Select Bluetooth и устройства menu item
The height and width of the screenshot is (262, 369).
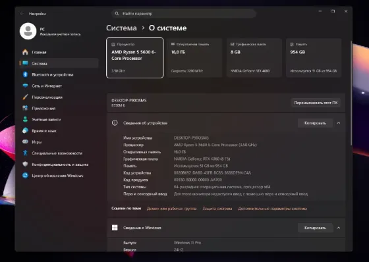point(59,74)
